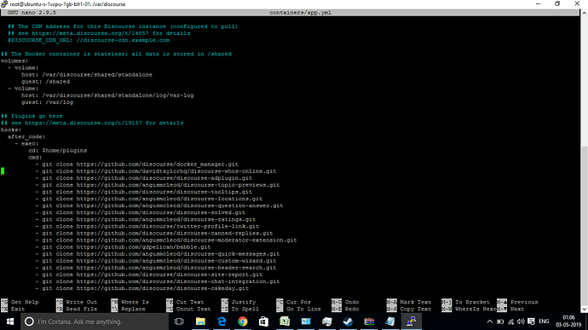Click the 'Get Help' nano shortcut

25,302
